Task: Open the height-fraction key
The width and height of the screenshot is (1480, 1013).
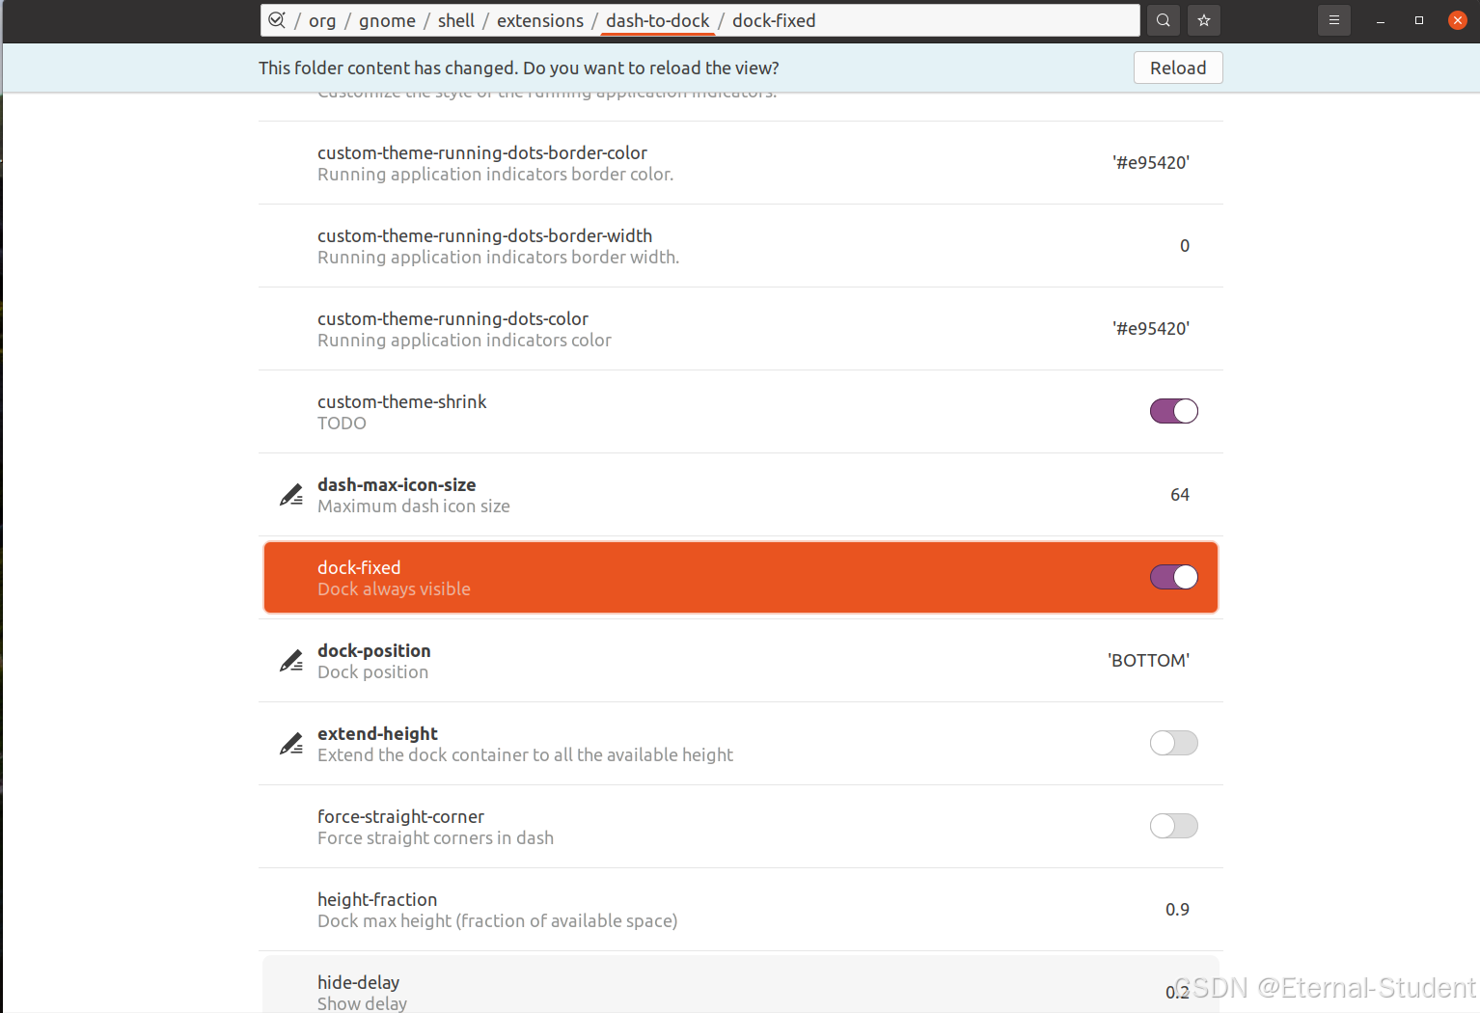Action: coord(741,910)
